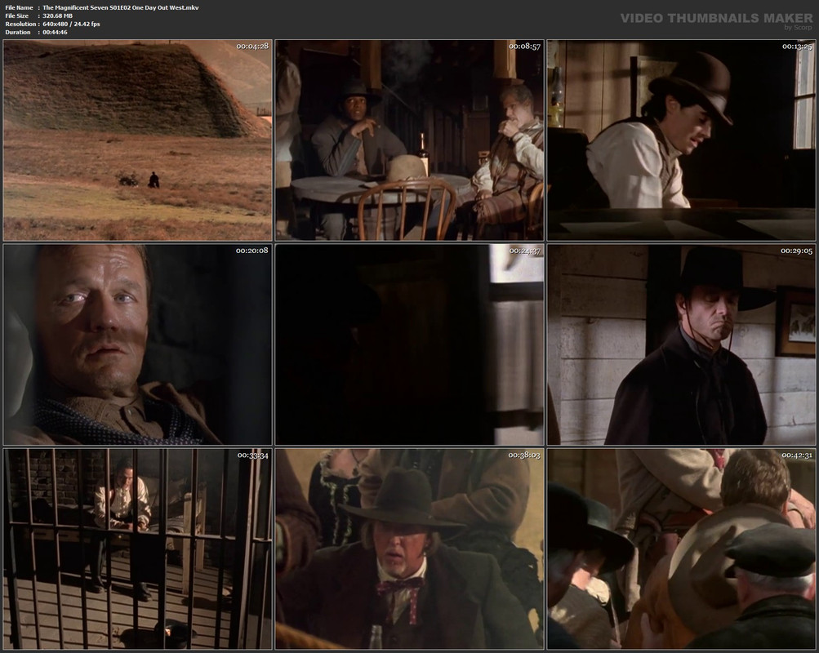
Task: Select the thumbnail stamped 00:04:28
Action: (137, 140)
